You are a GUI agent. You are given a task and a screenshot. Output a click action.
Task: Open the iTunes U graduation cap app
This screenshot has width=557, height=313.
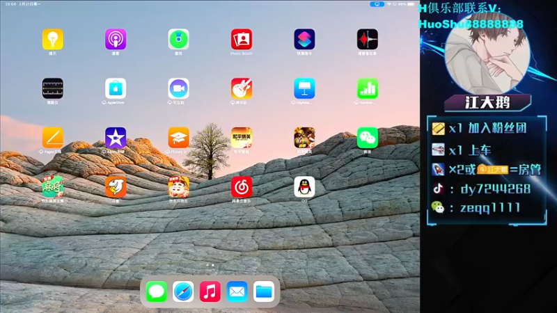click(x=178, y=137)
